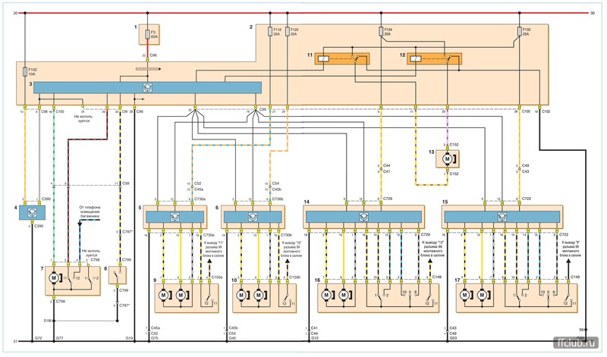The image size is (607, 357).
Task: Click the F3 60A fuse symbol
Action: pyautogui.click(x=147, y=34)
